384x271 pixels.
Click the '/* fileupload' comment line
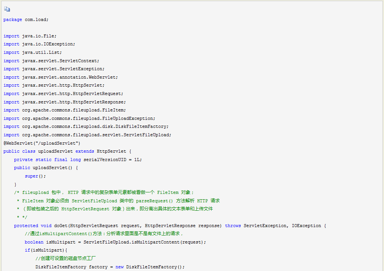(x=104, y=192)
